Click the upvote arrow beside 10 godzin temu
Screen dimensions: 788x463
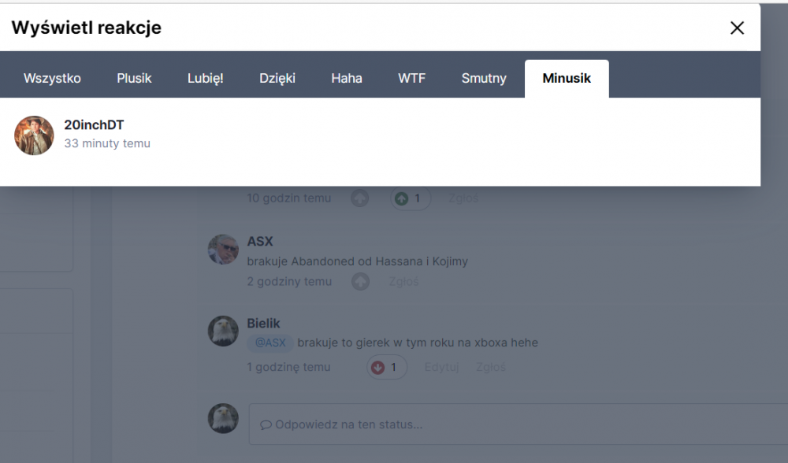360,199
